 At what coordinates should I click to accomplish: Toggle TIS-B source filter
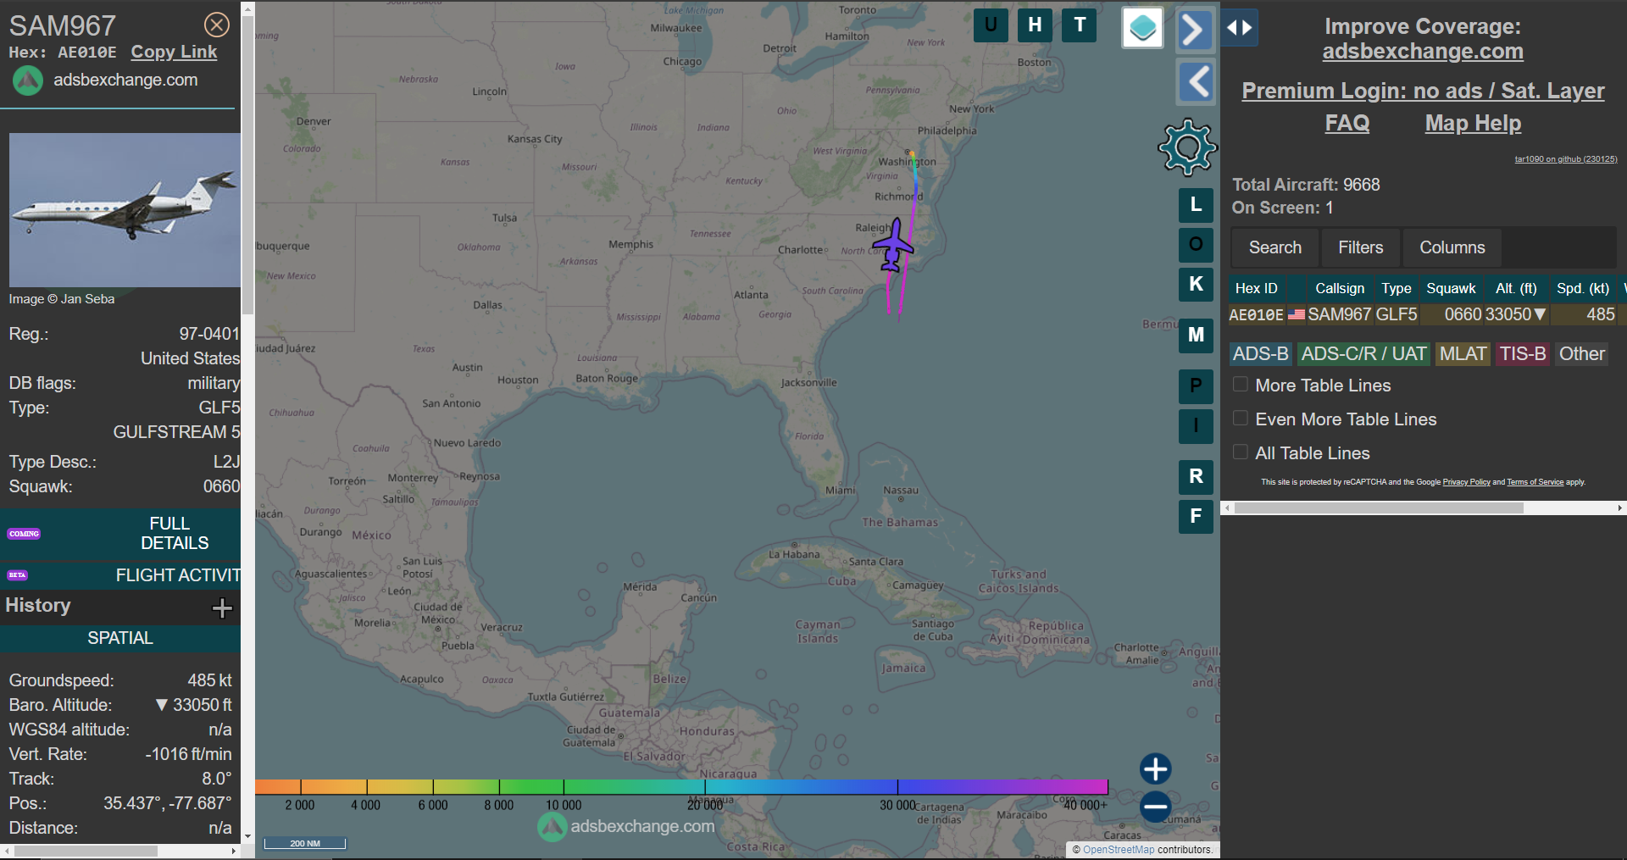tap(1523, 354)
